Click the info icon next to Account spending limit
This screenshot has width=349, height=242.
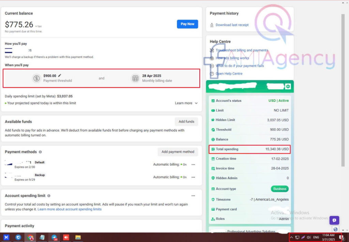[x=49, y=196]
